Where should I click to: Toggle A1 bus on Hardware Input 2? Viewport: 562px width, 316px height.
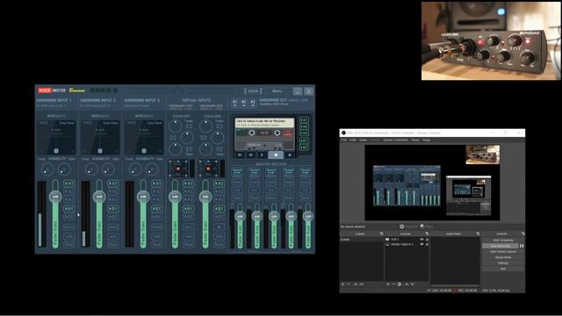click(113, 183)
